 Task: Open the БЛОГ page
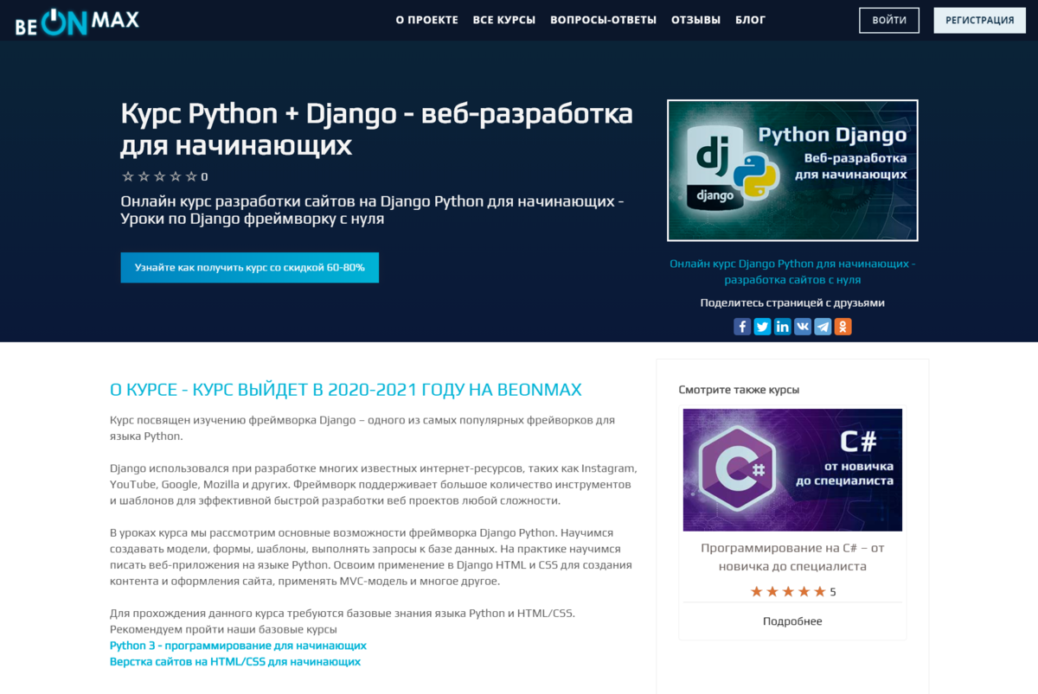tap(750, 20)
